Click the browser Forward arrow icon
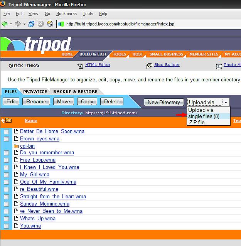Viewport: 241px width, 246px height. (x=18, y=24)
